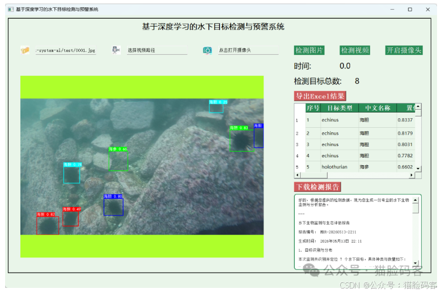Click the confidence cell 0.8337
Screen dimensions: 441x293
click(x=405, y=120)
